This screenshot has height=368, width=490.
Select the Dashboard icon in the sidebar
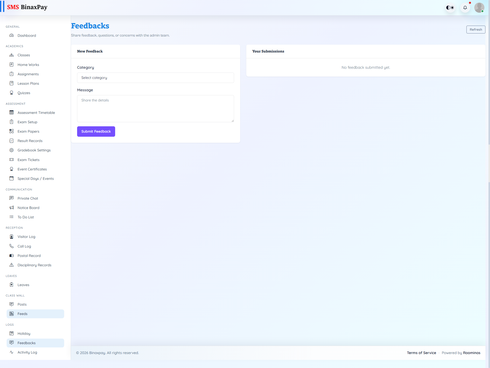(12, 36)
